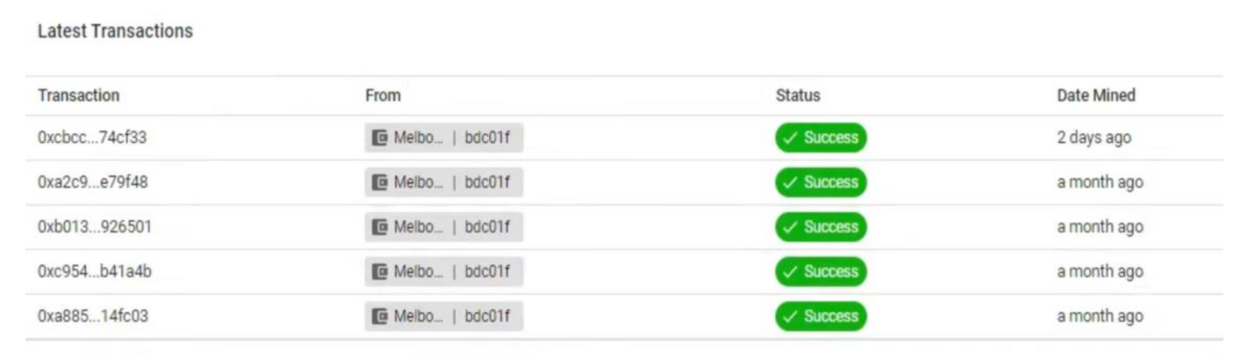Click Success checkmark in the 2 days ago row
This screenshot has width=1243, height=364.
click(x=790, y=138)
